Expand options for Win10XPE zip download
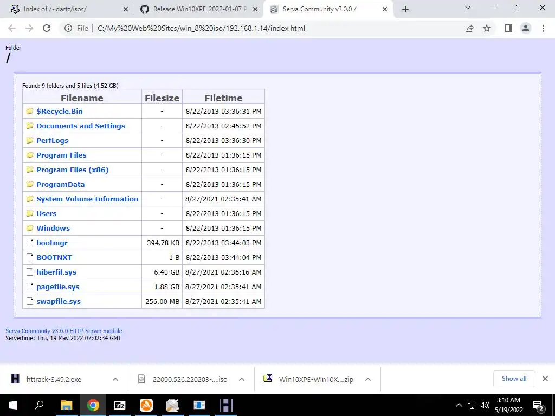This screenshot has width=555, height=416. (x=368, y=379)
